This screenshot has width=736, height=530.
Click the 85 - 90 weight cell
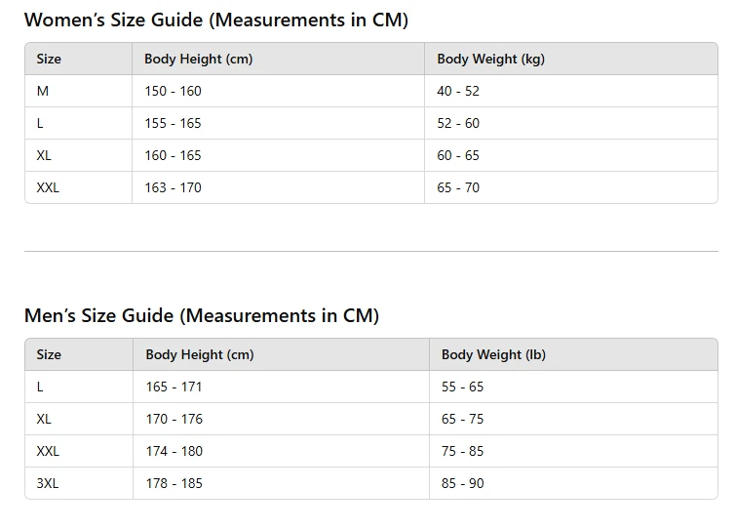462,483
